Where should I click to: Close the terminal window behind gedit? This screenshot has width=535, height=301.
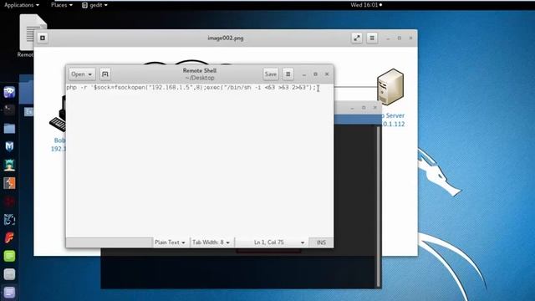375,108
